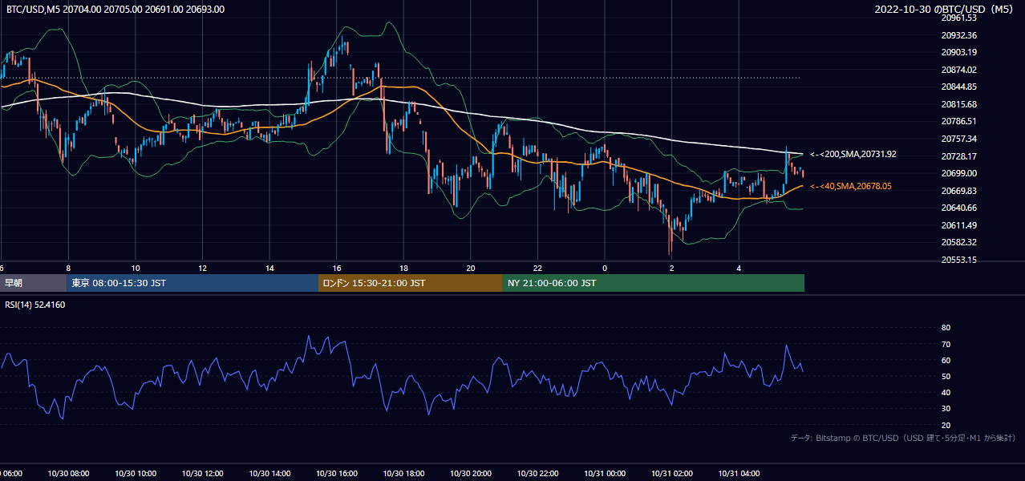Image resolution: width=1025 pixels, height=481 pixels.
Task: Click hour label 12 under price chart
Action: coord(203,268)
